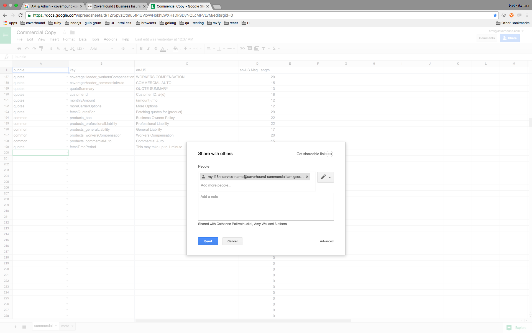Click the filter funnel icon

(x=264, y=49)
